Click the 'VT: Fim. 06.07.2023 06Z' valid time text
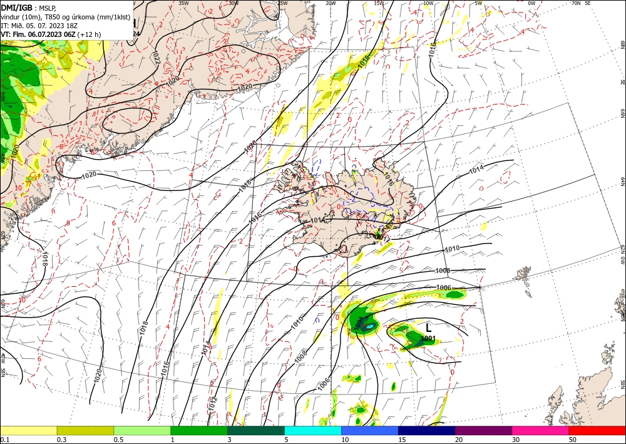Viewport: 626px width, 444px height. pos(38,34)
